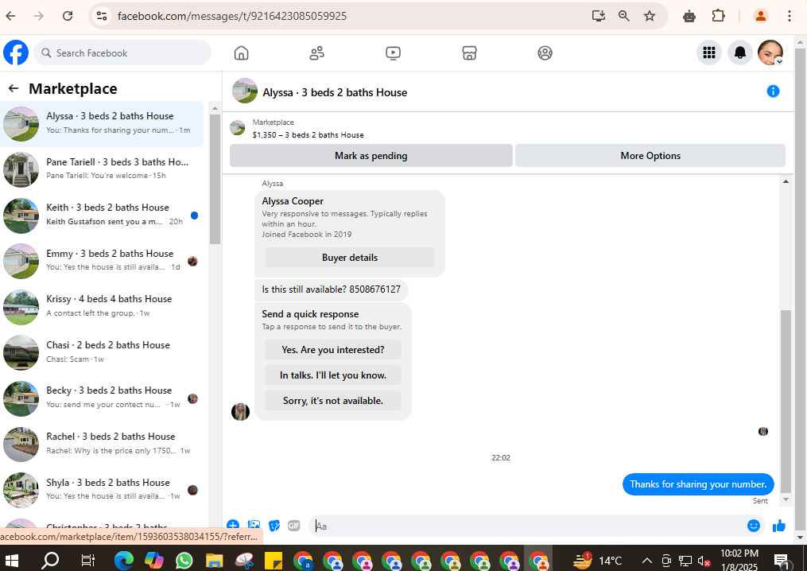Click the install app icon in address bar

pyautogui.click(x=598, y=16)
